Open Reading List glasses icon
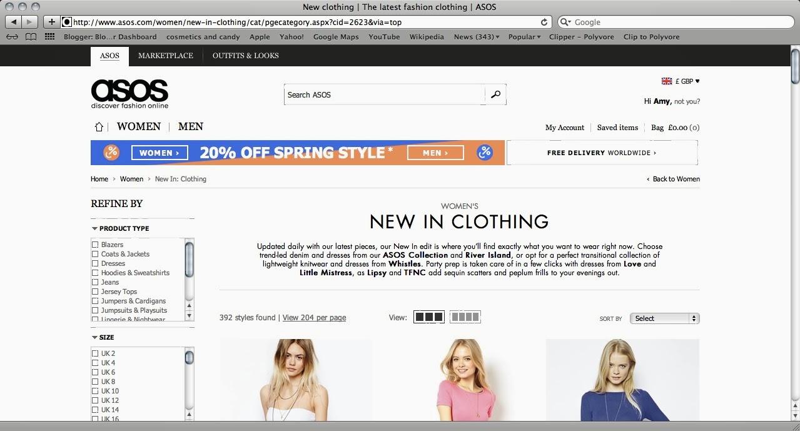Image resolution: width=800 pixels, height=431 pixels. pos(12,37)
